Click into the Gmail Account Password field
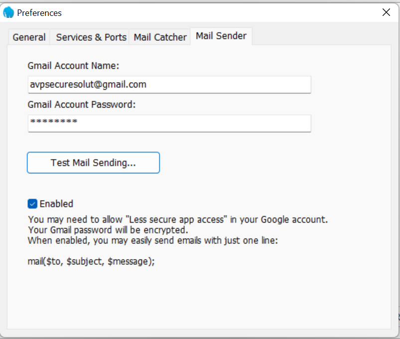 [169, 123]
